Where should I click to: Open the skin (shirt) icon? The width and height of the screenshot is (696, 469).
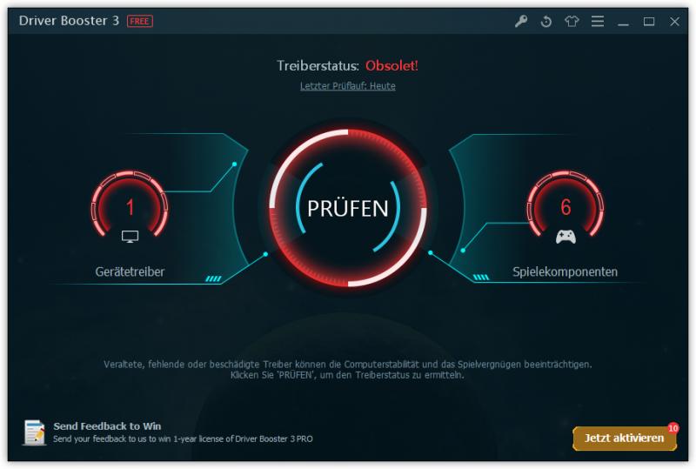tap(572, 21)
